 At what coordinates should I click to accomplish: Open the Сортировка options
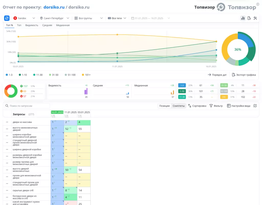[x=197, y=106]
